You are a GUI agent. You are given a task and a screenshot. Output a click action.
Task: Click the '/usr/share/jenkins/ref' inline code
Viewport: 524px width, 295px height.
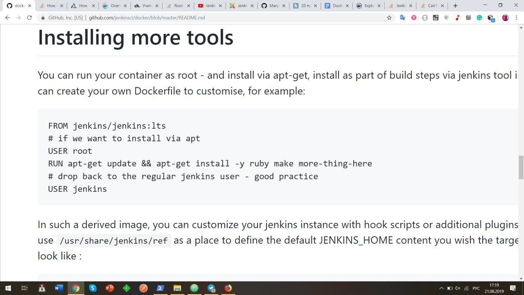coord(114,241)
